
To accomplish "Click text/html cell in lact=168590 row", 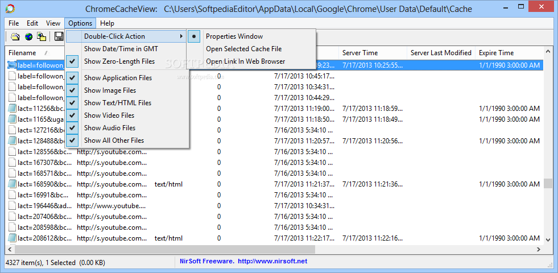I will [168, 184].
